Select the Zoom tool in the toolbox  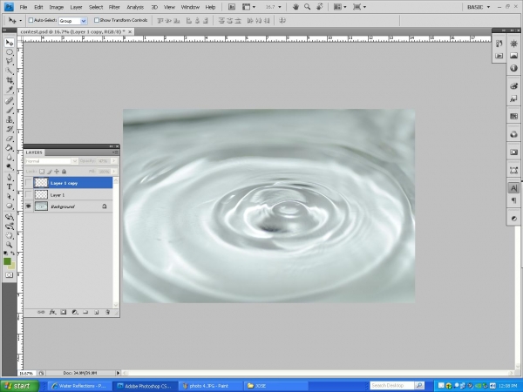(x=10, y=245)
